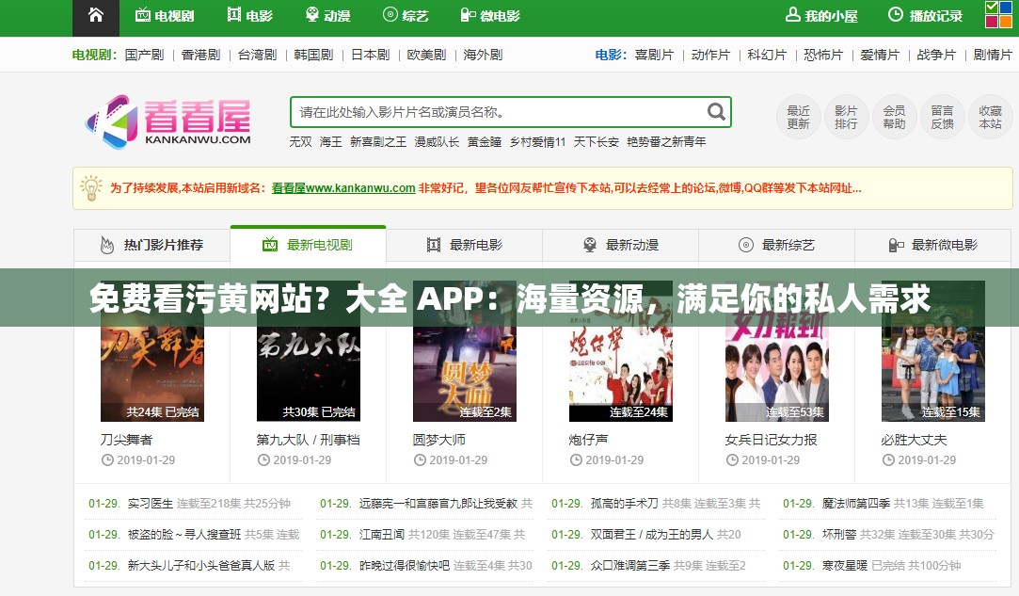Click the 看看屋 site logo
1019x596 pixels.
(168, 121)
